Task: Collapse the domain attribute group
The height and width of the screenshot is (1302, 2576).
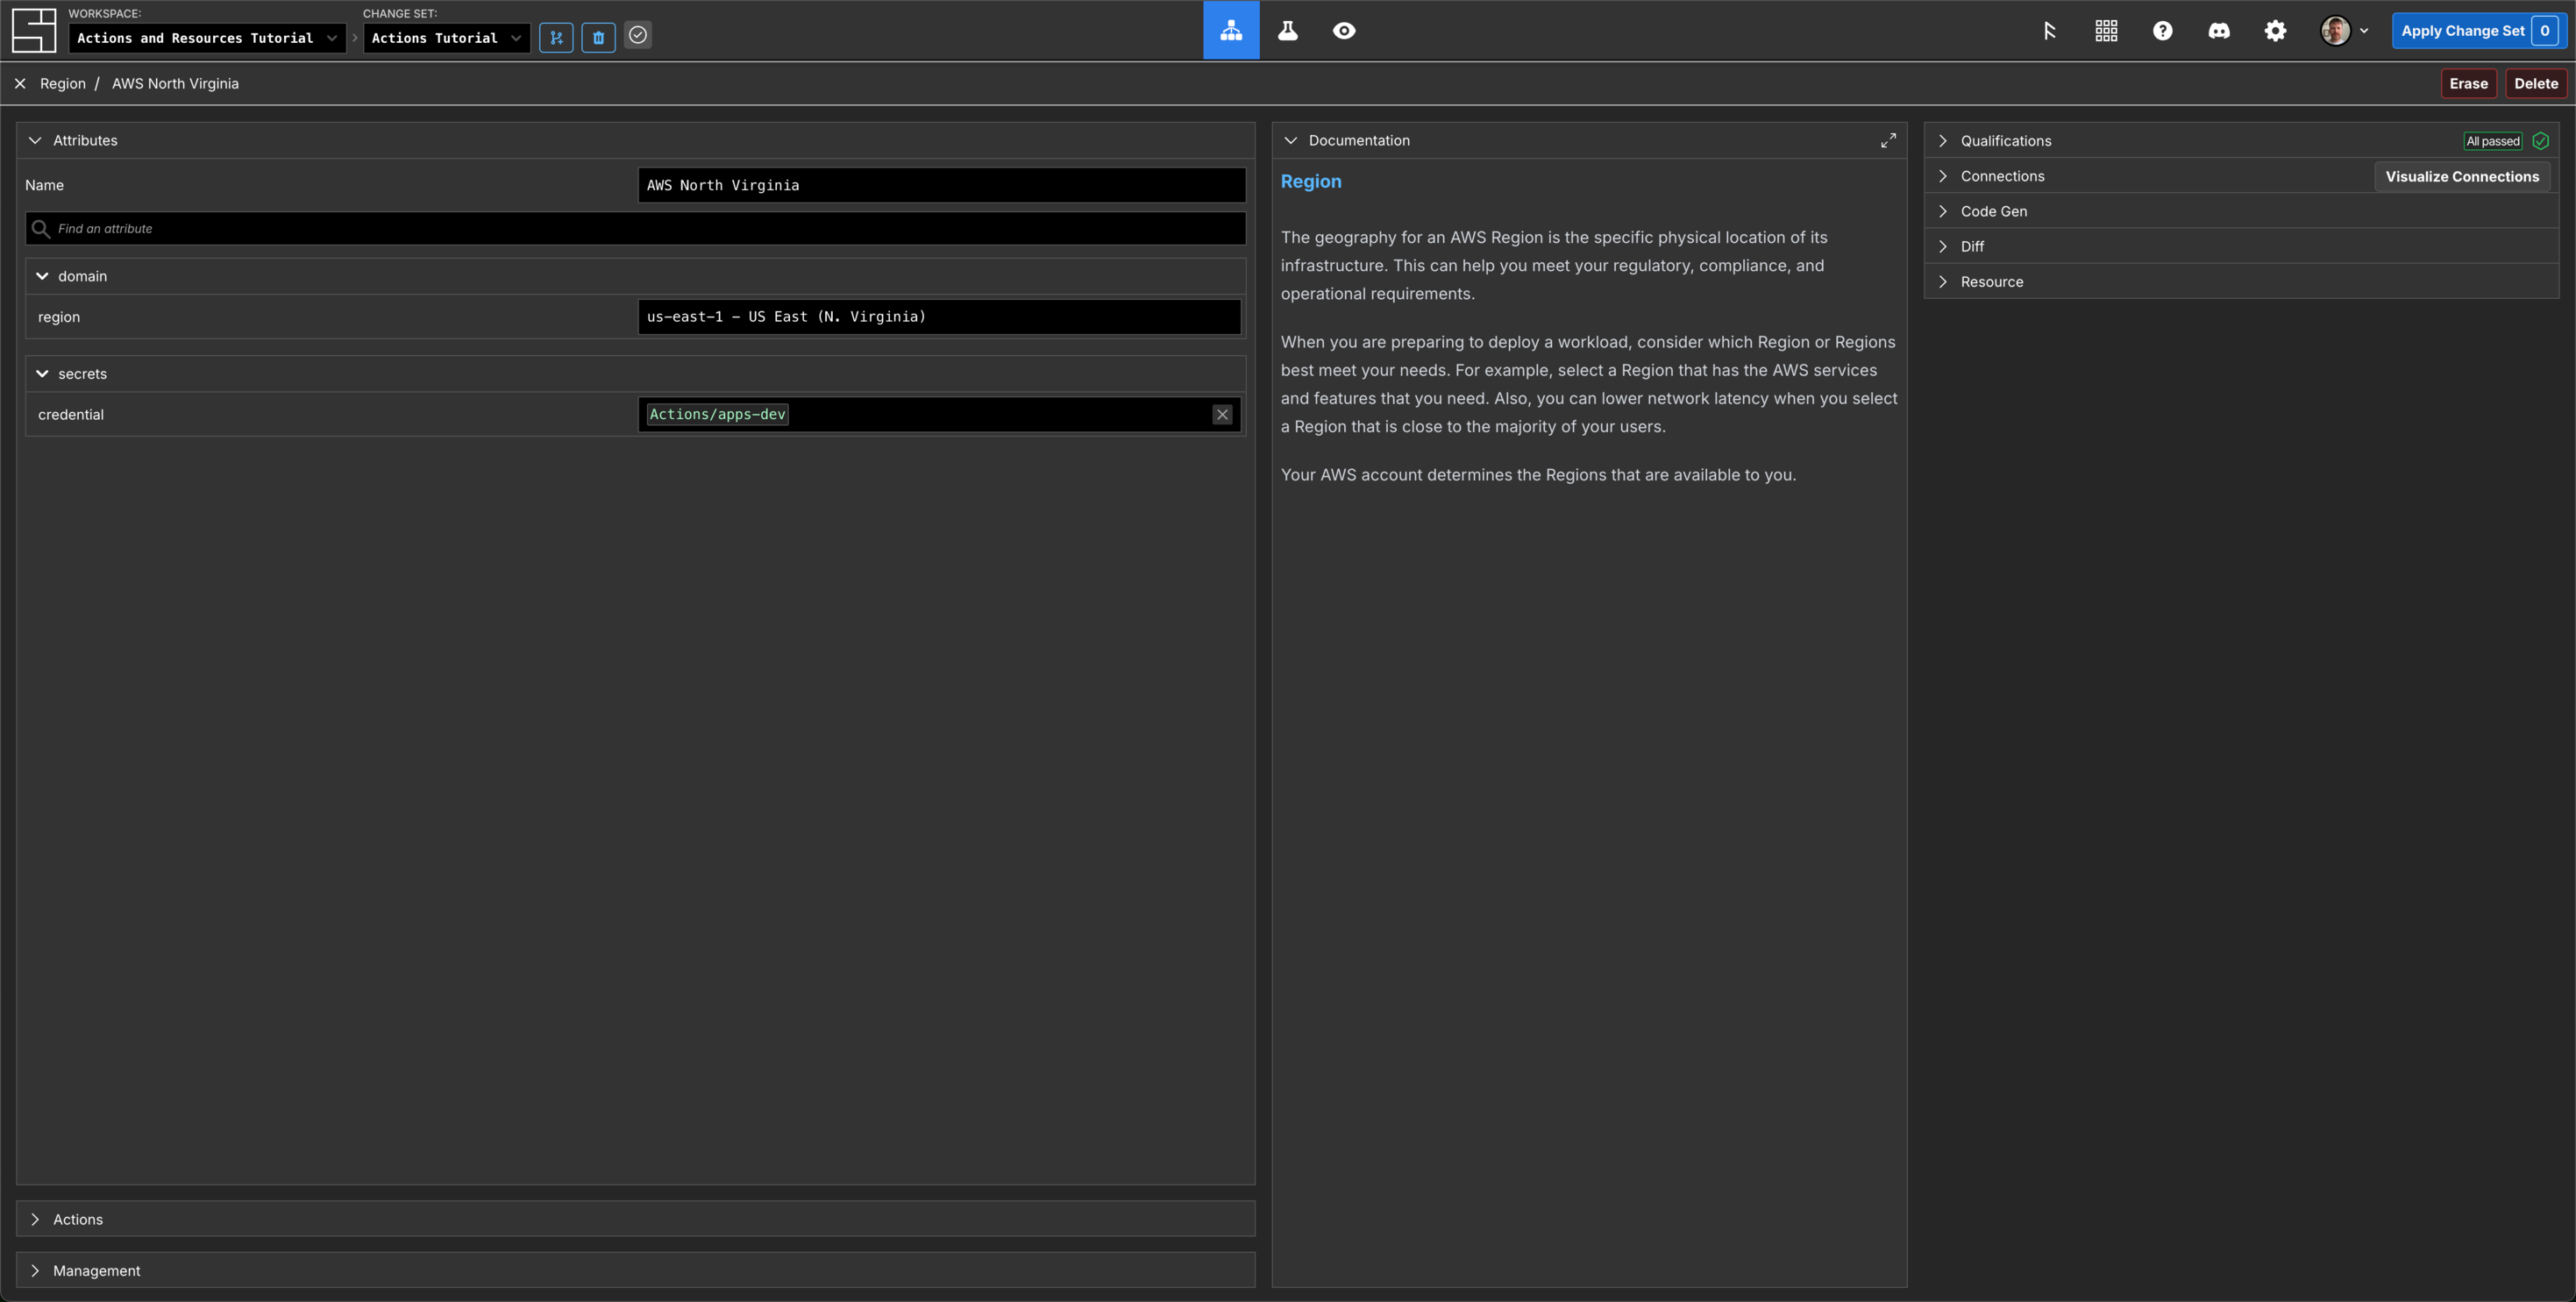Action: (x=42, y=276)
